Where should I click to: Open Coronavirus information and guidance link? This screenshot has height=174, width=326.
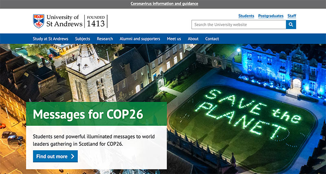pyautogui.click(x=164, y=4)
